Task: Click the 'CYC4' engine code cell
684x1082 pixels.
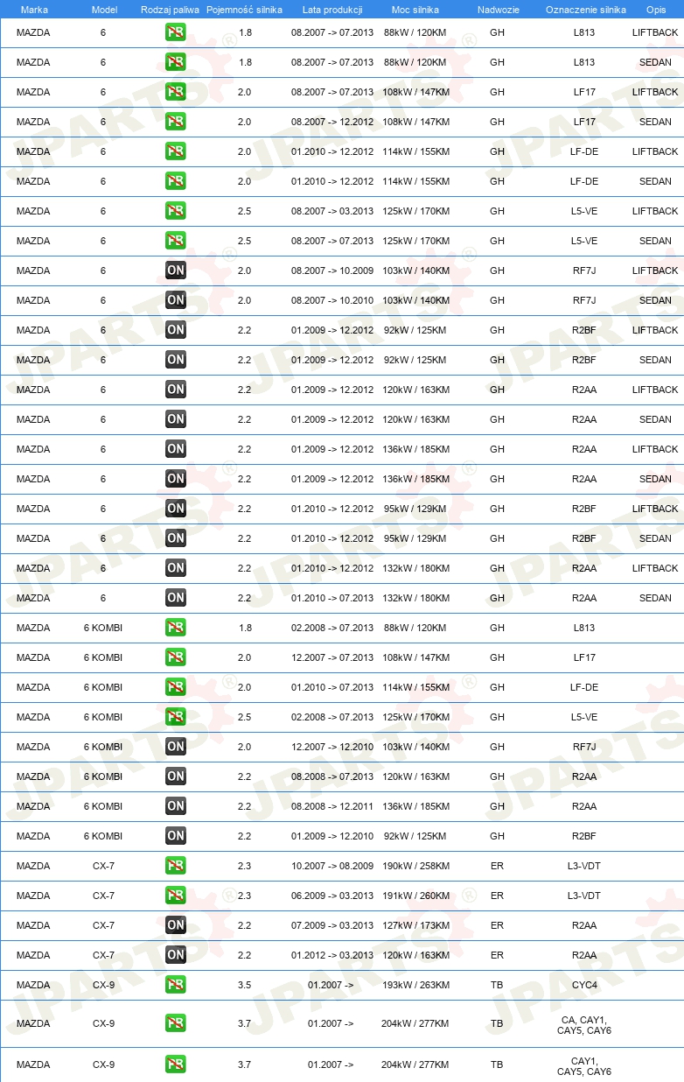Action: coord(584,985)
